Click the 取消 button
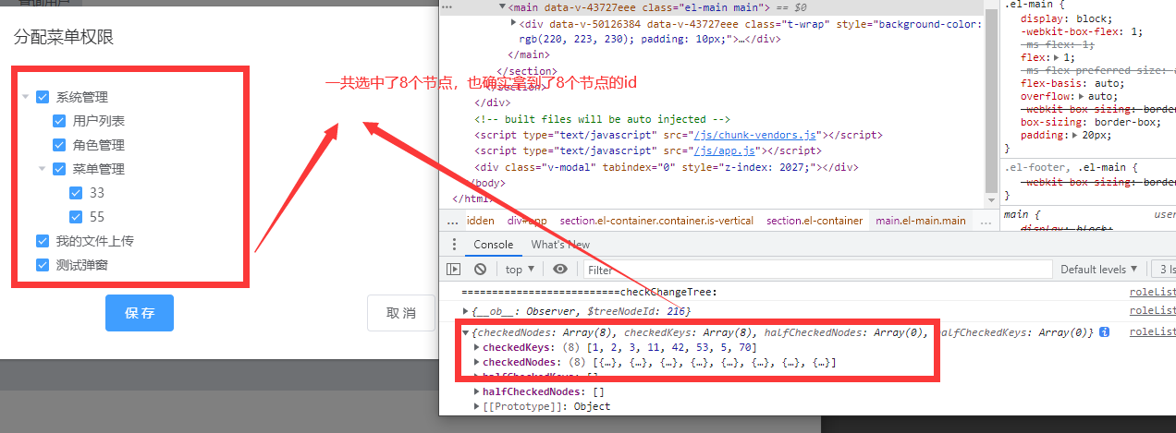The width and height of the screenshot is (1176, 433). 400,313
